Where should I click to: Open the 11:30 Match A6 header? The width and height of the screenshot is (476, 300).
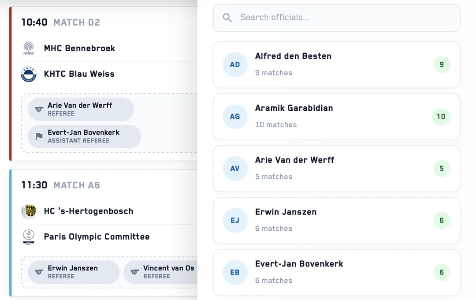click(x=61, y=185)
